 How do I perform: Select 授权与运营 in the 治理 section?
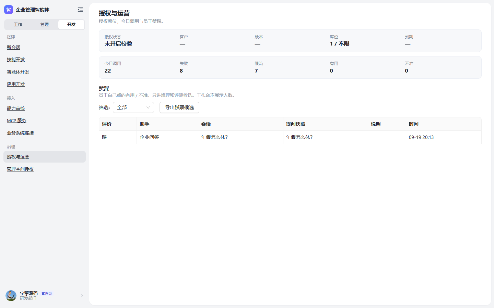45,157
